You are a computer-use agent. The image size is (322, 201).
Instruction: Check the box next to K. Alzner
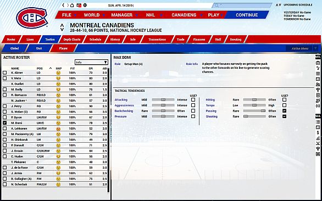point(5,72)
